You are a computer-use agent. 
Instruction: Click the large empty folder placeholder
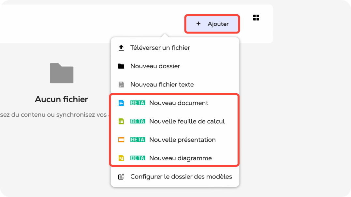(x=62, y=73)
